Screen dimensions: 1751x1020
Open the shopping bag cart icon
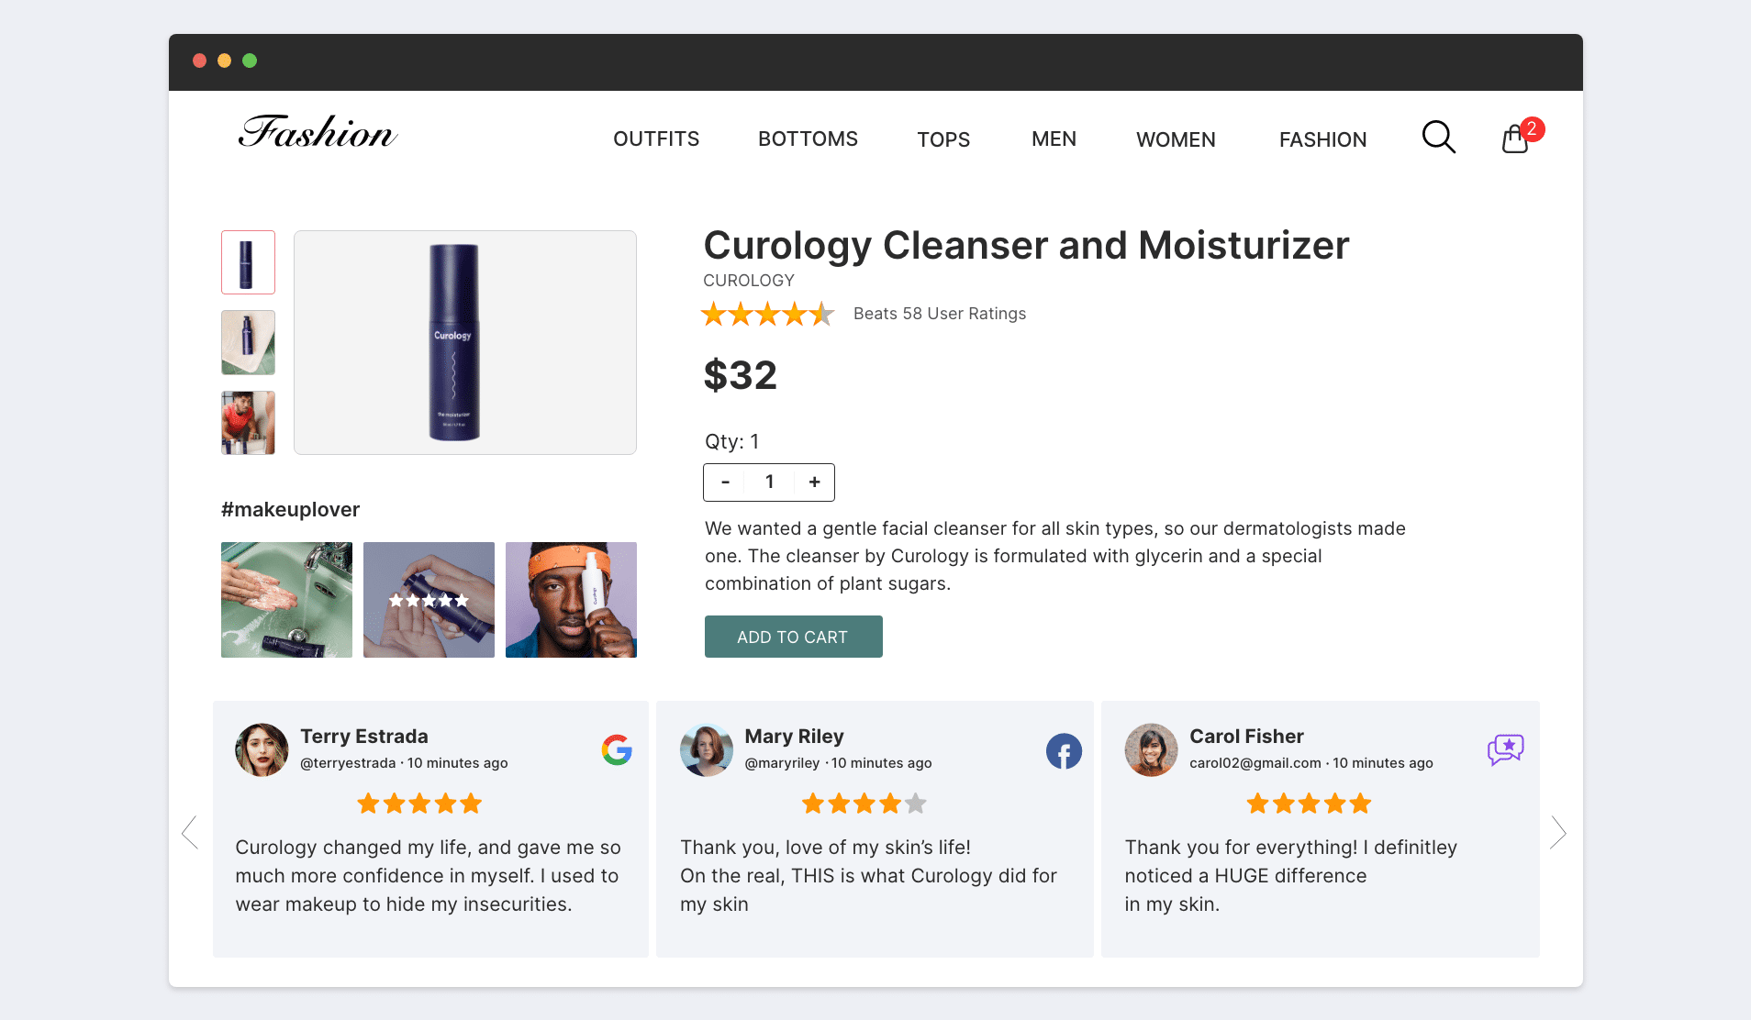(x=1515, y=139)
